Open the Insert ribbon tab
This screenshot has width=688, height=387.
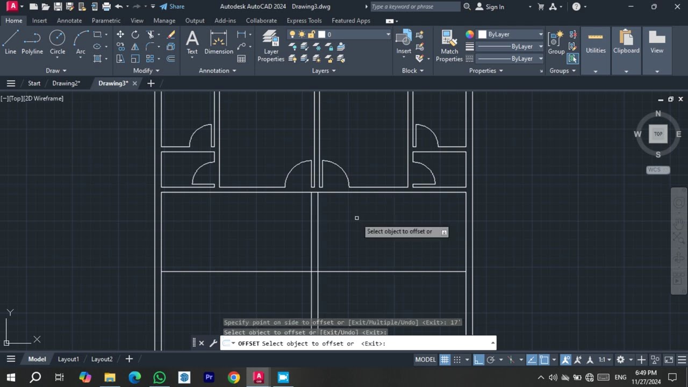(39, 20)
